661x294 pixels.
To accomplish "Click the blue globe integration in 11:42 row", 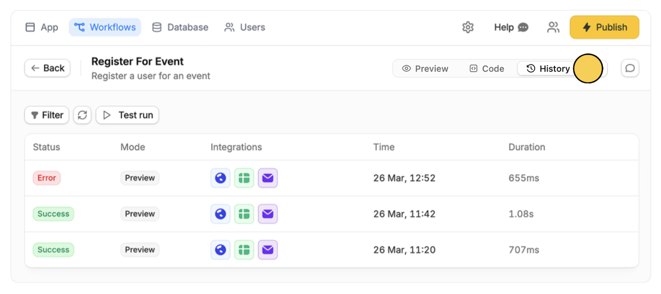I will [x=220, y=214].
